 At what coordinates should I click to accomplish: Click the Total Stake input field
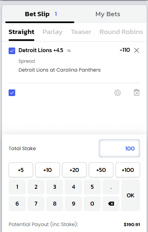coord(119,149)
